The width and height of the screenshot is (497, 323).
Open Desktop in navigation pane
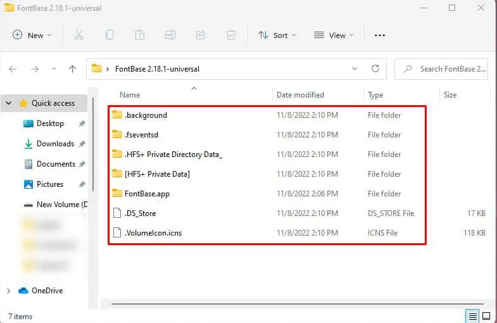pyautogui.click(x=50, y=123)
